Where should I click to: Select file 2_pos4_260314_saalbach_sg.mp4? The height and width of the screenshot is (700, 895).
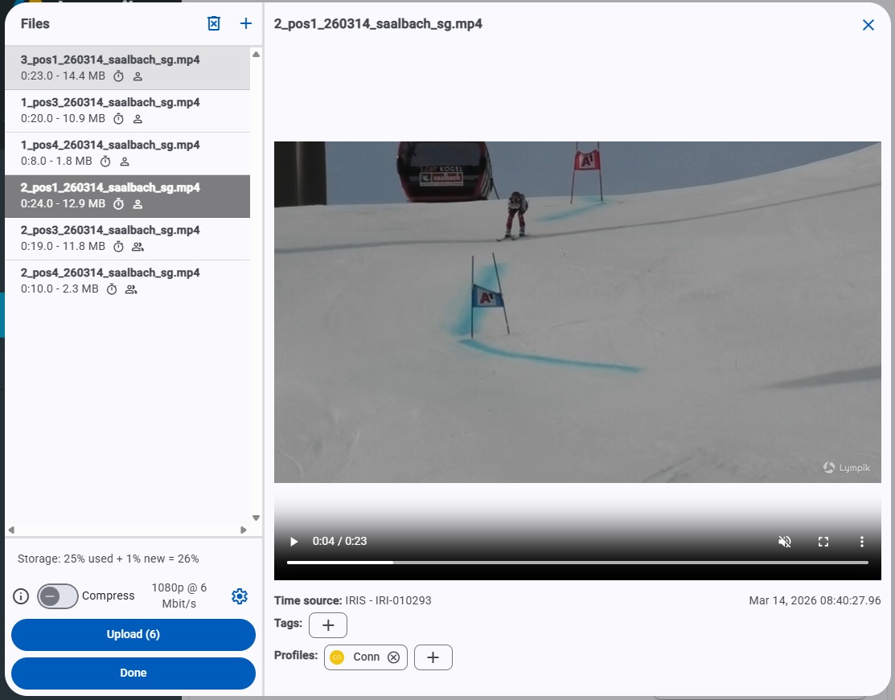(127, 281)
